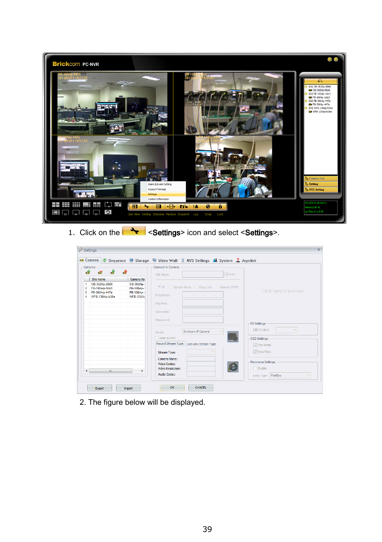Select the IP radio button
This screenshot has height=542, width=382.
[x=159, y=287]
